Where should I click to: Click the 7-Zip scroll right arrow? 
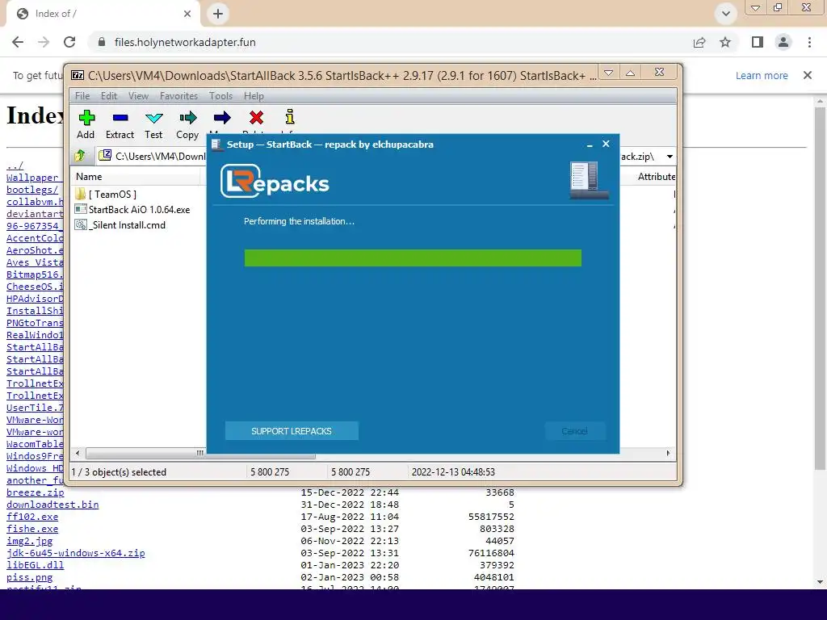(668, 453)
